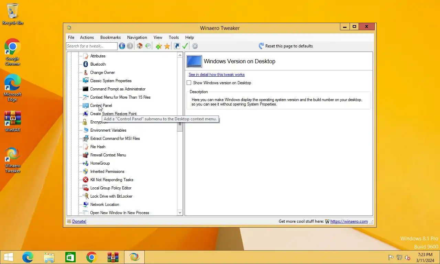Open the Bookmarks menu
440x264 pixels.
click(110, 37)
